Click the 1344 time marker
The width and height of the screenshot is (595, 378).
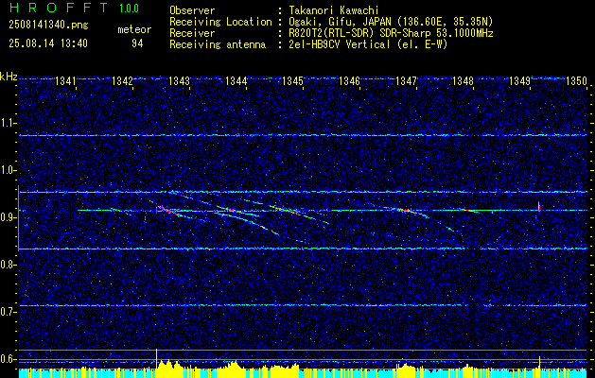point(236,81)
